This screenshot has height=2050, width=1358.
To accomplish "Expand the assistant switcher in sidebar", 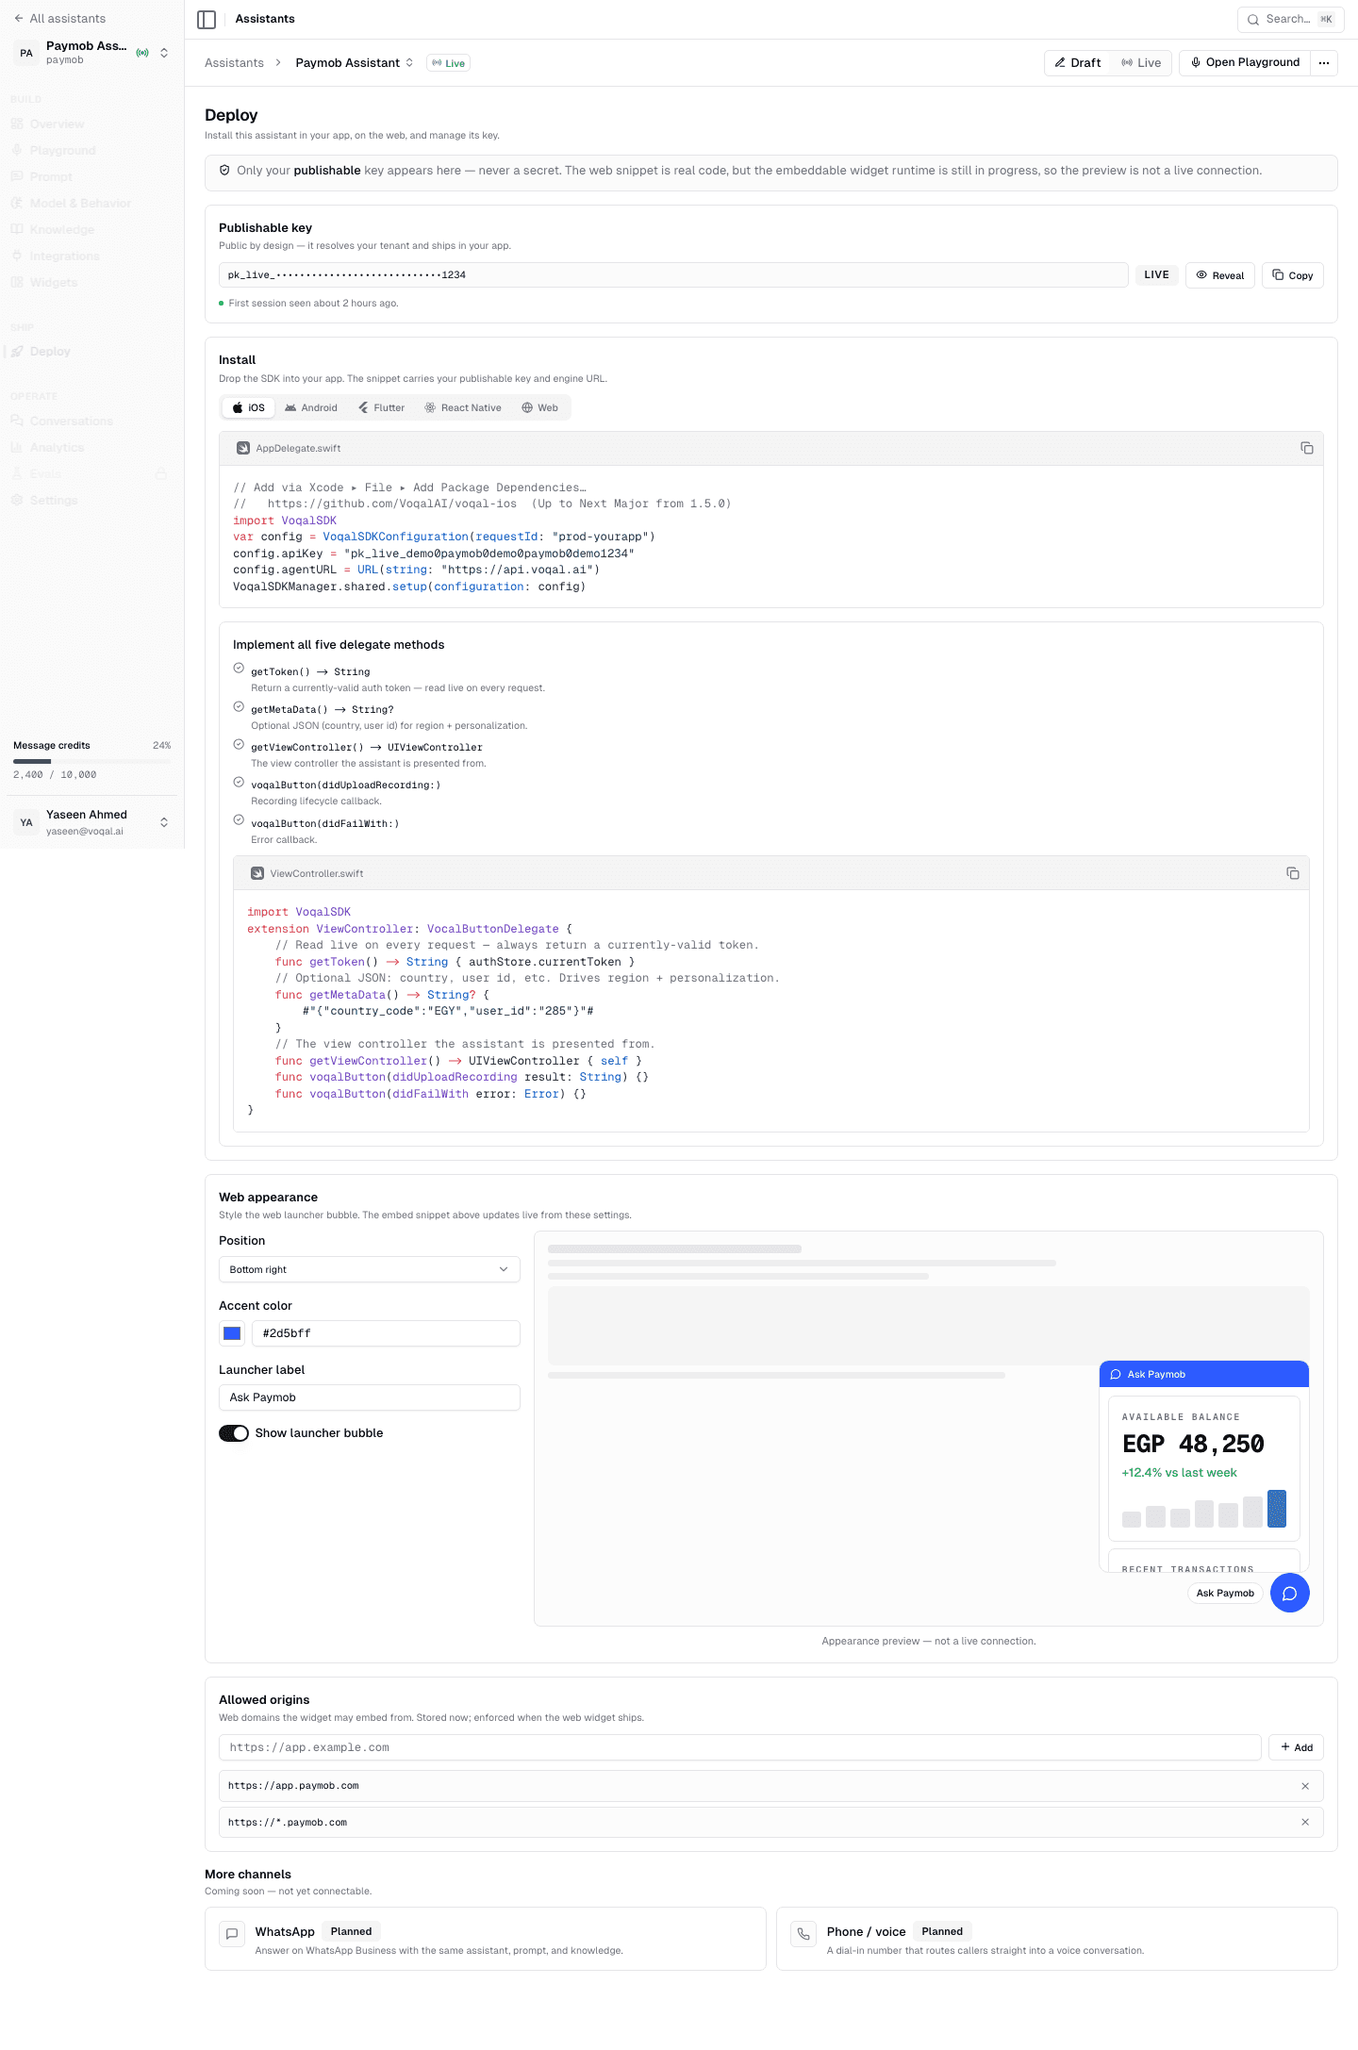I will click(164, 53).
